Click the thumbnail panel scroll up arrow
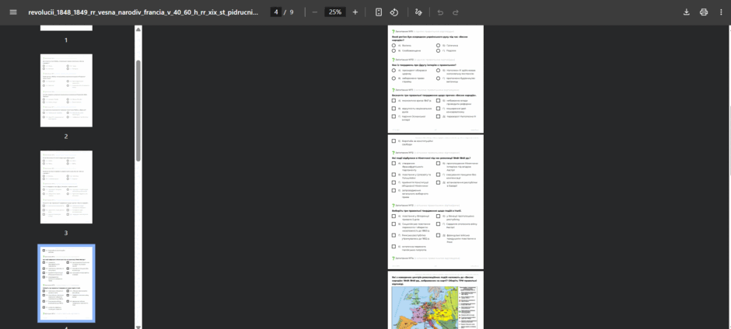Viewport: 731px width, 329px height. 138,29
